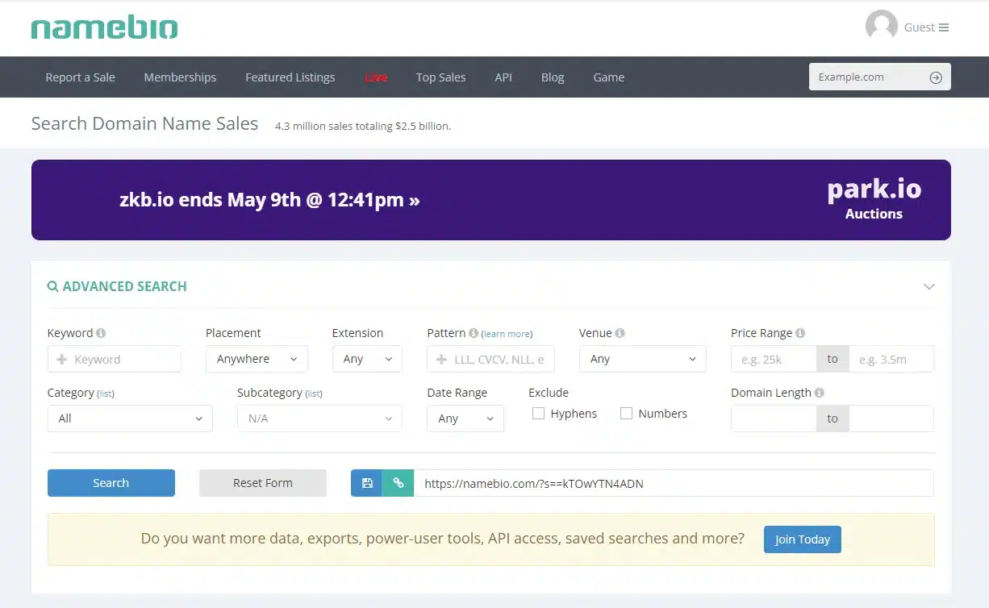Open the Category All dropdown

130,419
